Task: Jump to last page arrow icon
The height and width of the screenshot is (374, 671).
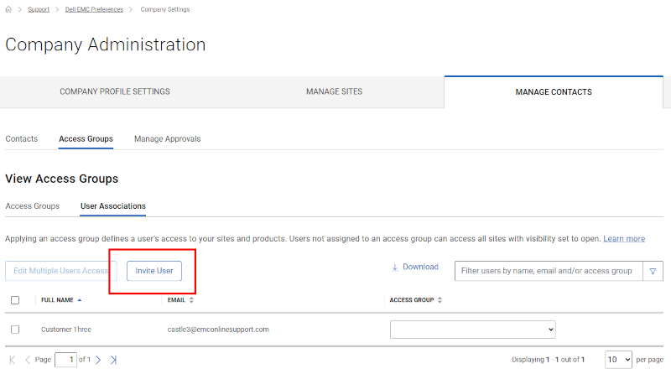Action: (x=113, y=360)
